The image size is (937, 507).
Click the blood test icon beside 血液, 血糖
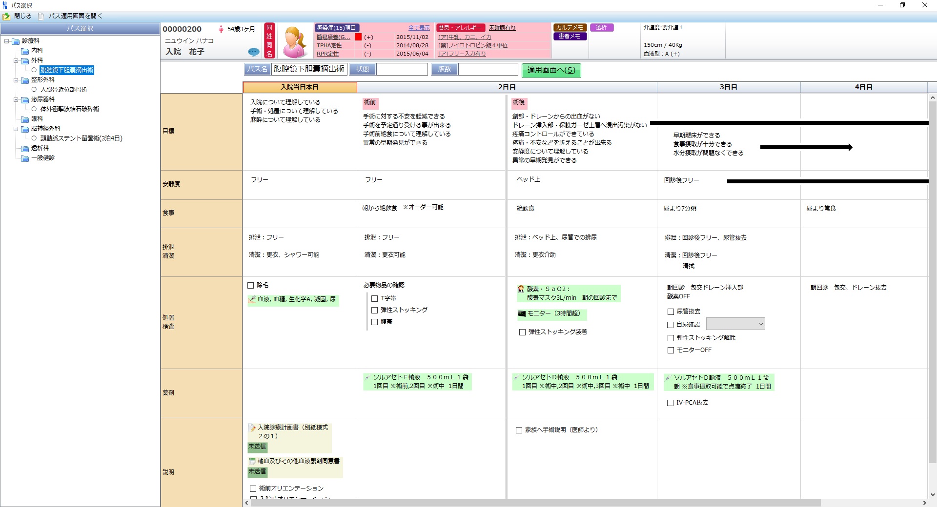[252, 299]
